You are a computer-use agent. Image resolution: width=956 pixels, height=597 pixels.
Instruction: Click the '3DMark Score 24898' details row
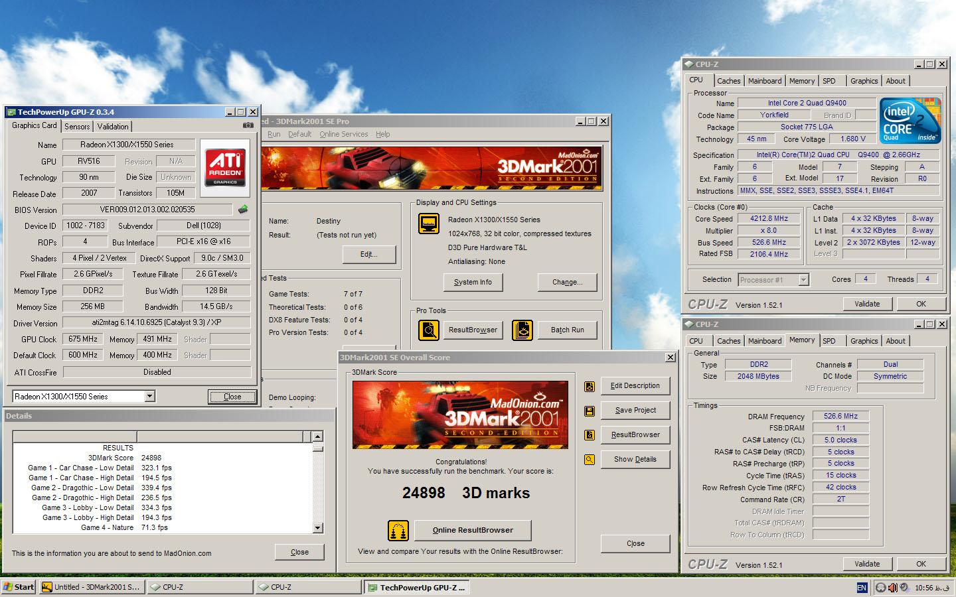point(163,458)
